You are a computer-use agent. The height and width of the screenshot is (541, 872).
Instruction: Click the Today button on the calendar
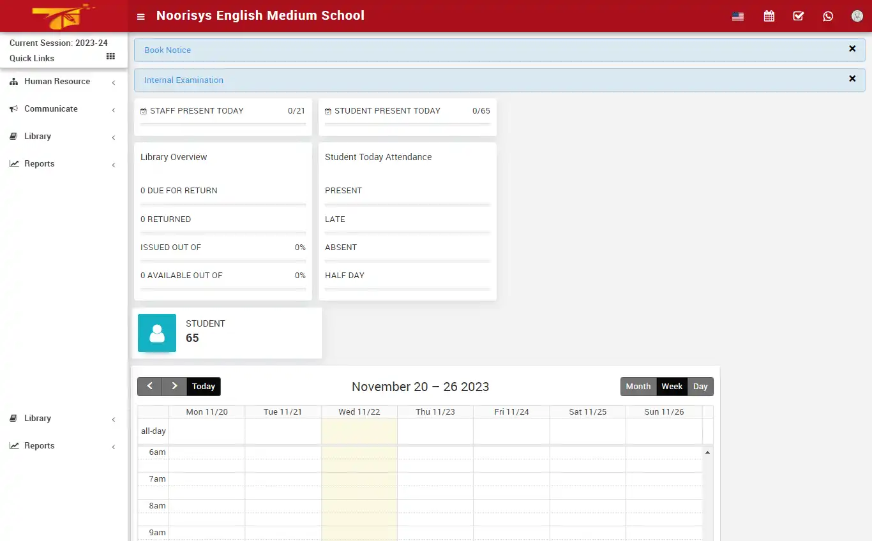click(203, 386)
